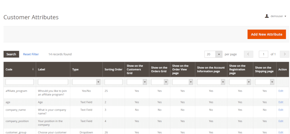Open the Orders Grid filter dropdown
Image resolution: width=290 pixels, height=134 pixels.
(159, 82)
